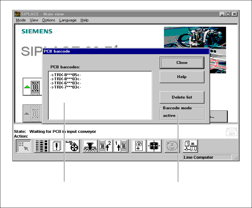Click the Help button in PCB barcode dialog
Screen dimensions: 252x208
click(x=182, y=77)
